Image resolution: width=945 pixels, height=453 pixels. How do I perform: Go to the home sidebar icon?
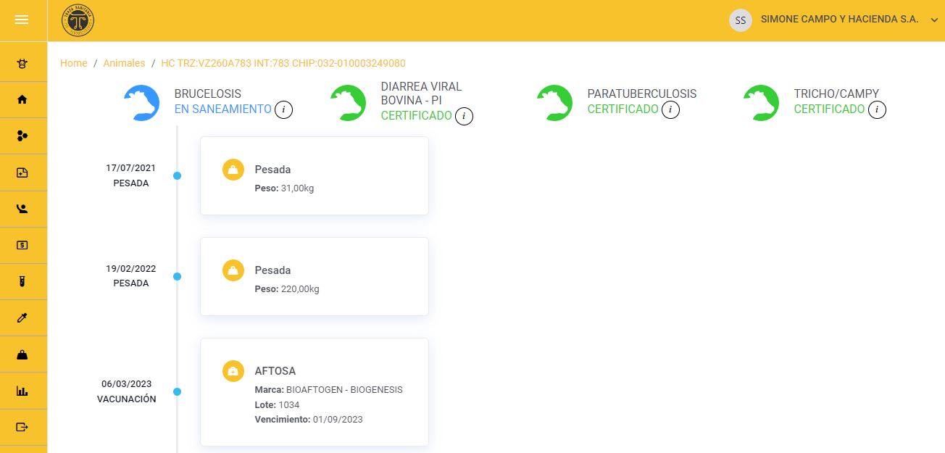coord(22,99)
